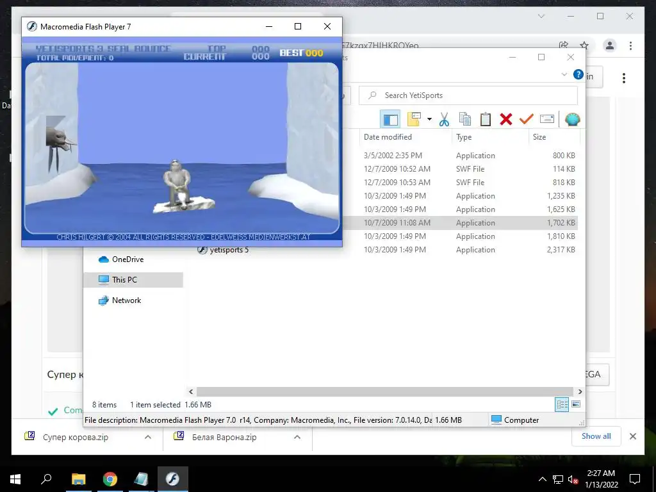The width and height of the screenshot is (656, 492).
Task: Minimize the Macromedia Flash Player 7 window
Action: pos(269,27)
